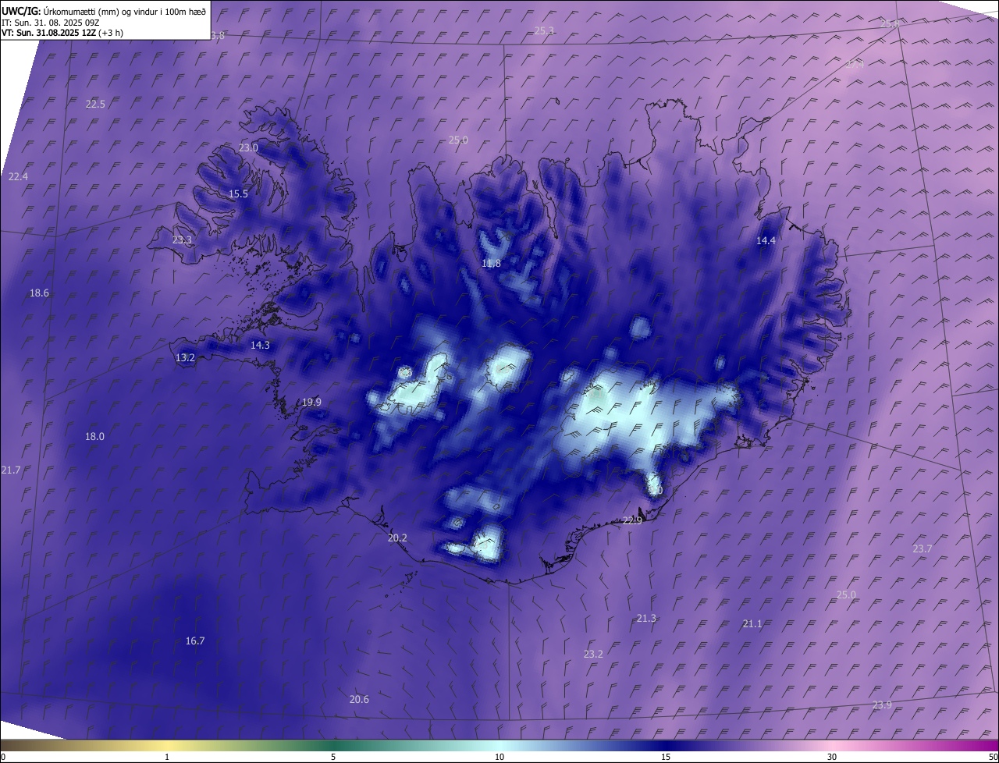Image resolution: width=999 pixels, height=763 pixels.
Task: Select the 18.6 value label
Action: (x=39, y=293)
